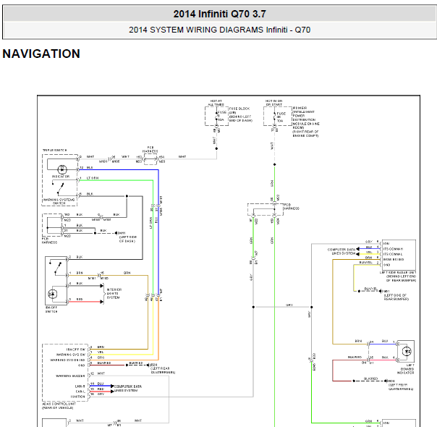The image size is (437, 427).
Task: Click the "2014 SYSTEM WIRING DIAGRAMS Infiniti - Q70" subtitle
Action: [x=220, y=30]
